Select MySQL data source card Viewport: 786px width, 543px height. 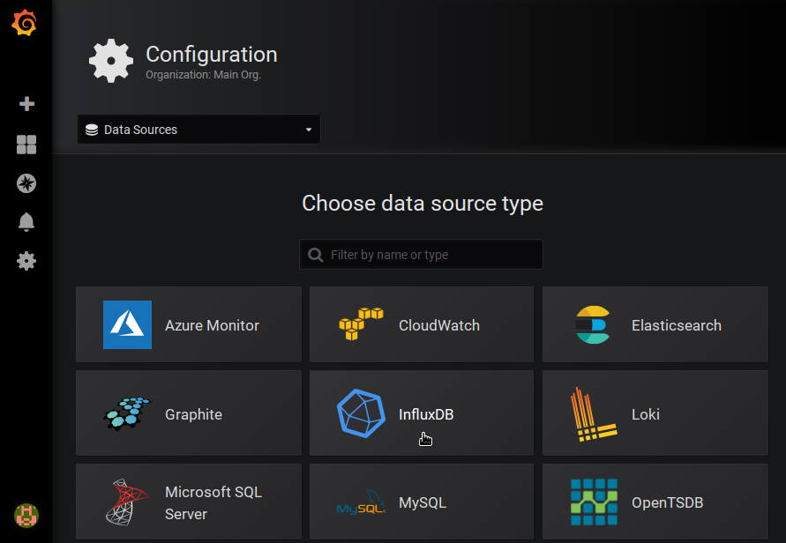[422, 503]
